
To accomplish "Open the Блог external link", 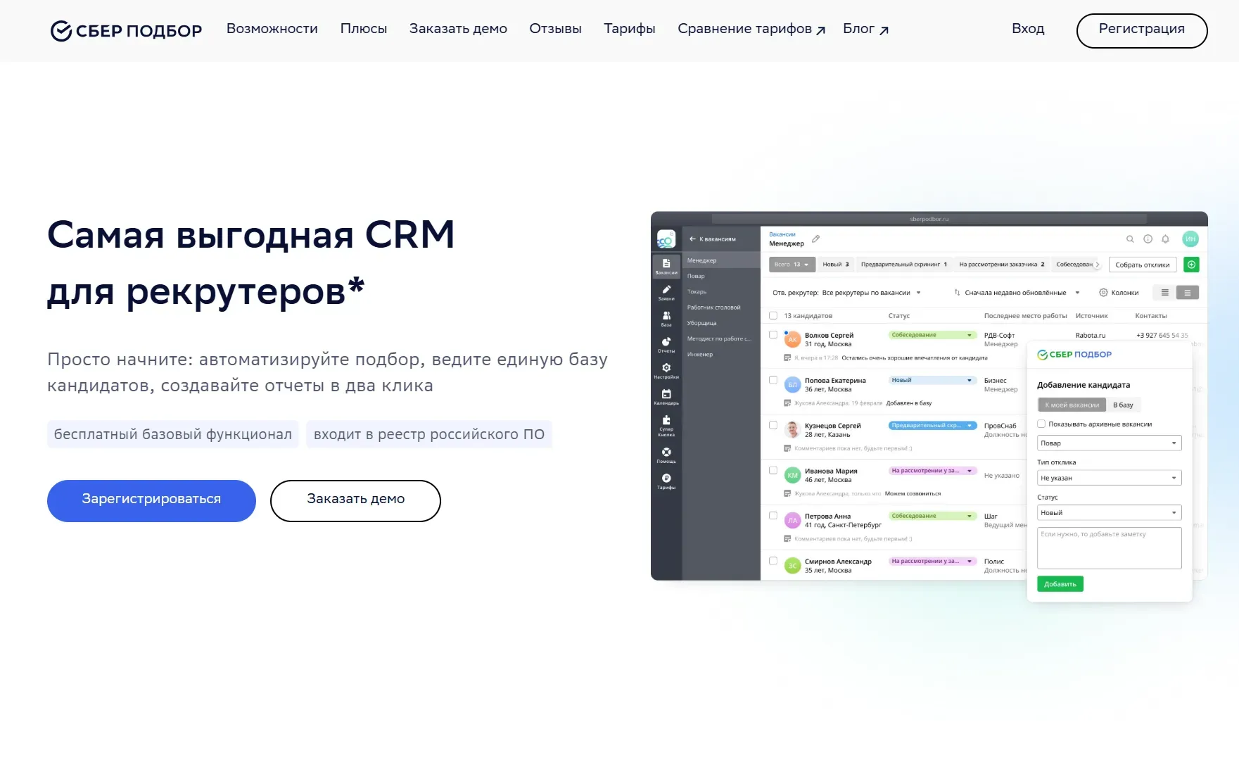I will [865, 29].
